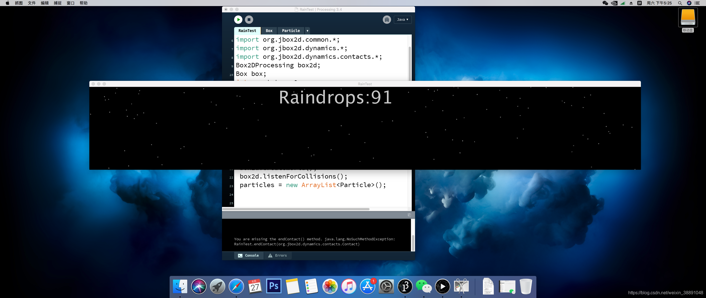
Task: Click the missing endContact() console message
Action: coord(314,242)
